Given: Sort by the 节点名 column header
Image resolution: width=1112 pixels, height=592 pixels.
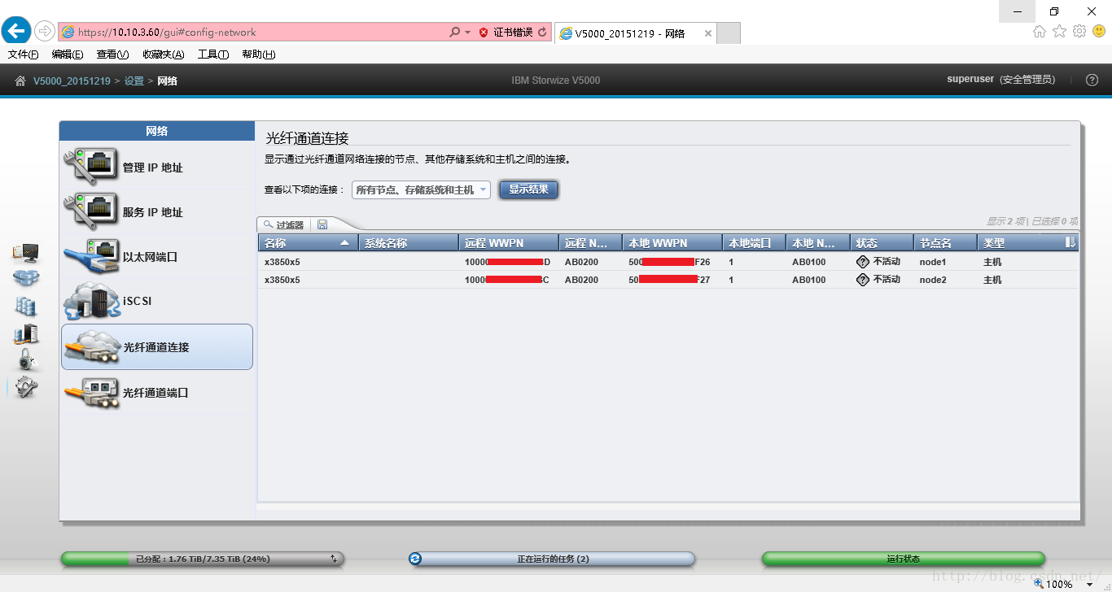Looking at the screenshot, I should (946, 242).
